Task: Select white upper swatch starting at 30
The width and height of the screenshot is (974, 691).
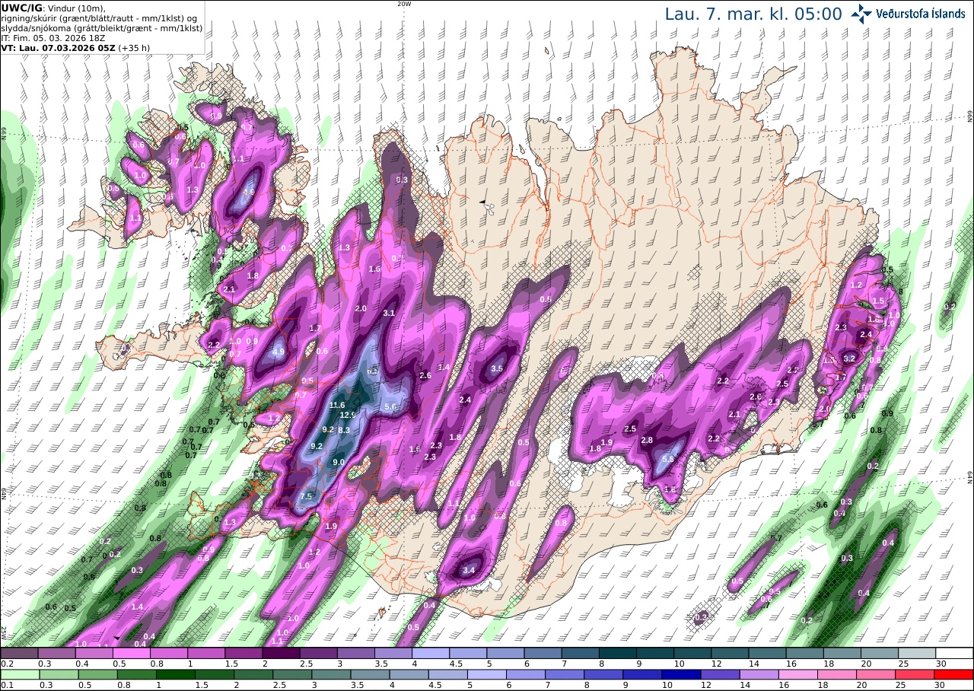Action: click(954, 653)
